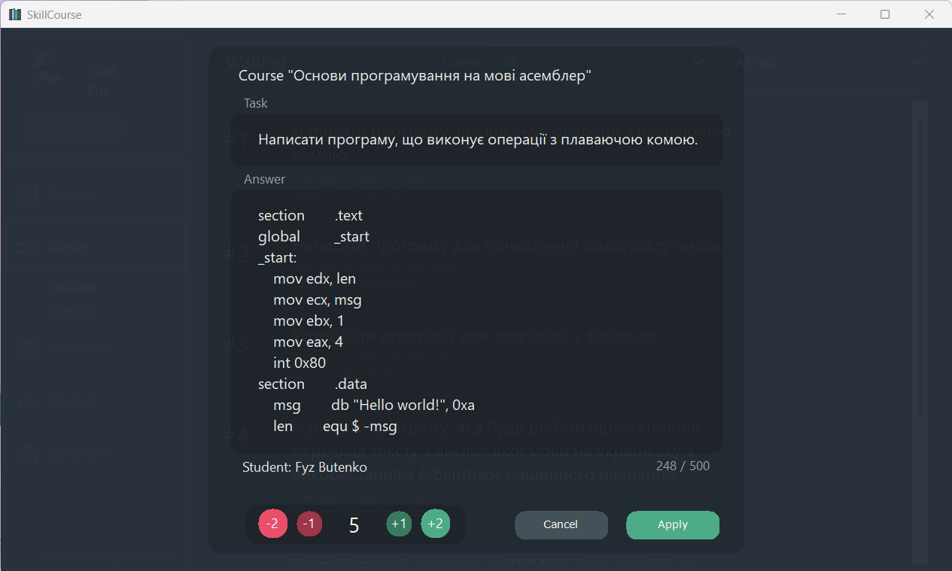This screenshot has width=952, height=571.
Task: Click the Edit profile icon
Action: pyautogui.click(x=28, y=454)
